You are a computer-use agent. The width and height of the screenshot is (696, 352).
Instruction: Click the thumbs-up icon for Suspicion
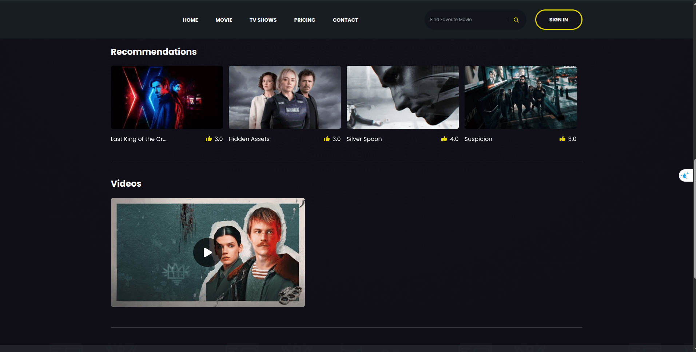562,139
